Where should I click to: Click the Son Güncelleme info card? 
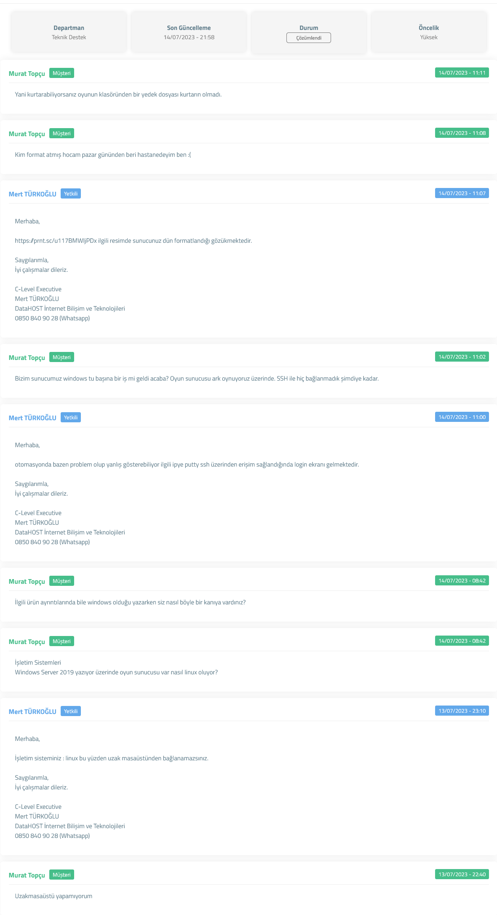tap(189, 32)
